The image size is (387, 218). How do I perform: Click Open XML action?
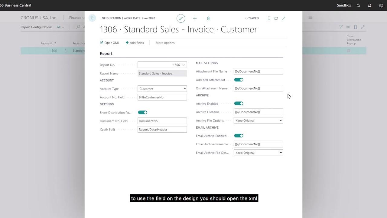(x=110, y=43)
